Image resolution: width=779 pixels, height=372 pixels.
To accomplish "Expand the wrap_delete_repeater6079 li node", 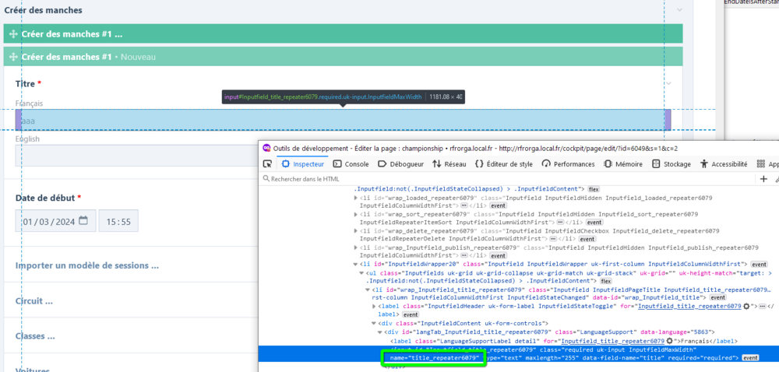I will click(x=357, y=231).
